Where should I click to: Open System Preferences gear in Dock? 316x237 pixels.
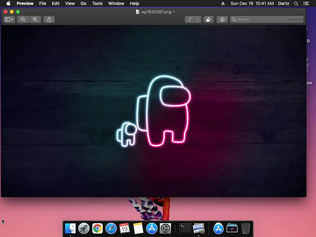click(x=165, y=229)
